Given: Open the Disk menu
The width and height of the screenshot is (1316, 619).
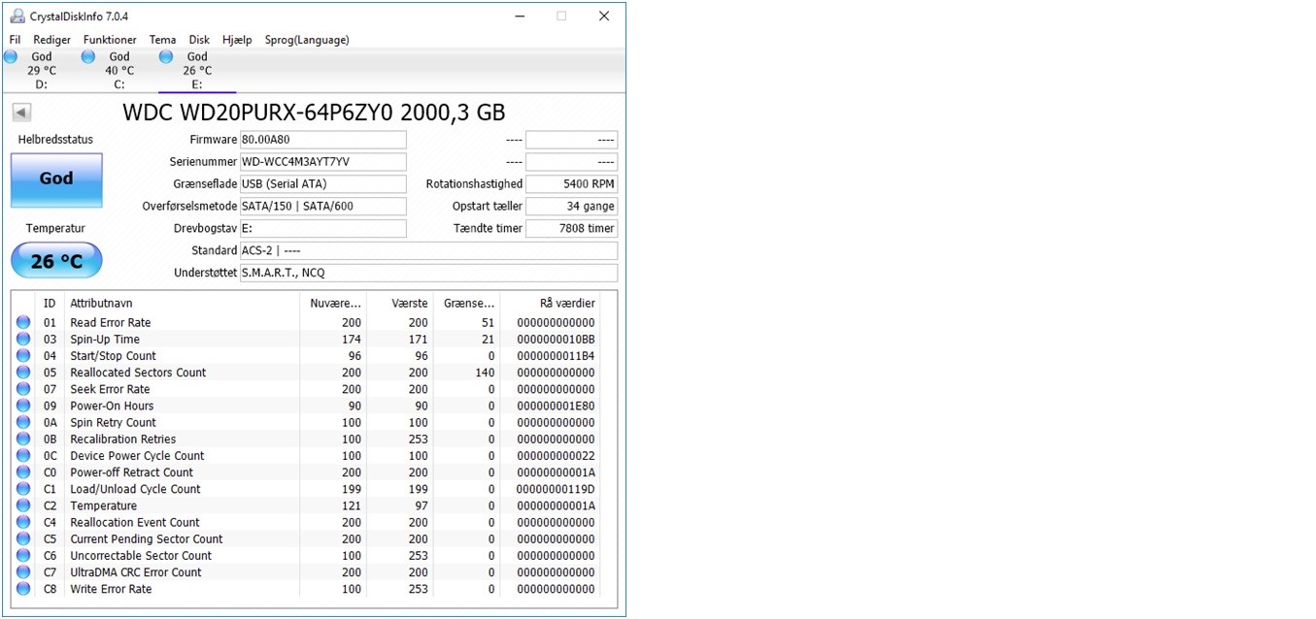Looking at the screenshot, I should coord(199,40).
